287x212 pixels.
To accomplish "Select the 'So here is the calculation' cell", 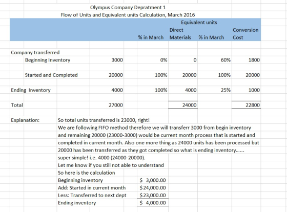I will pyautogui.click(x=87, y=173).
